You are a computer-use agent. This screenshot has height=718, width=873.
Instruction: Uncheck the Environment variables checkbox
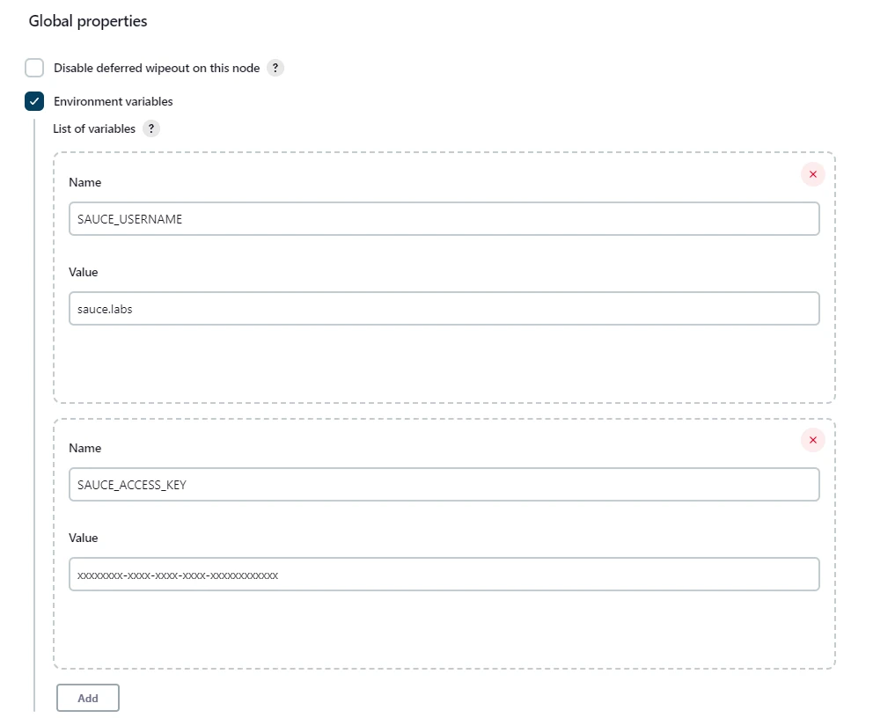click(x=33, y=101)
